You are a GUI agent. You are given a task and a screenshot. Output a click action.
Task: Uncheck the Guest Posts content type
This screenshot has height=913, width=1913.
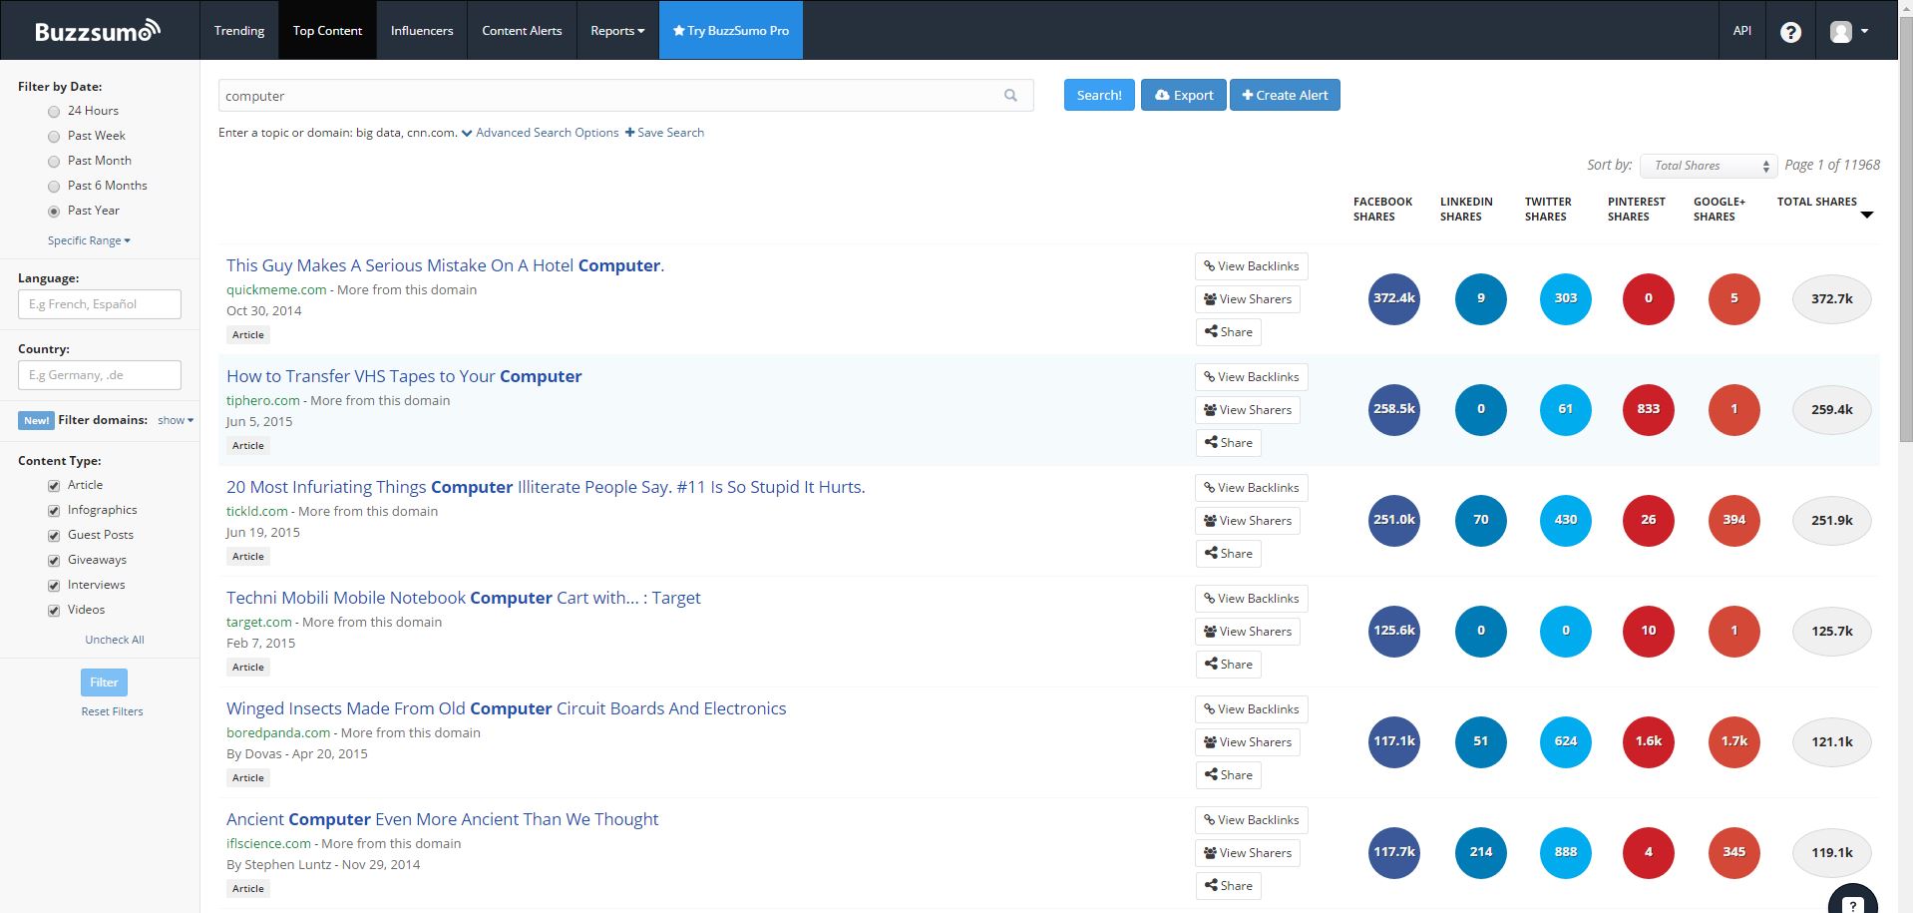coord(54,536)
